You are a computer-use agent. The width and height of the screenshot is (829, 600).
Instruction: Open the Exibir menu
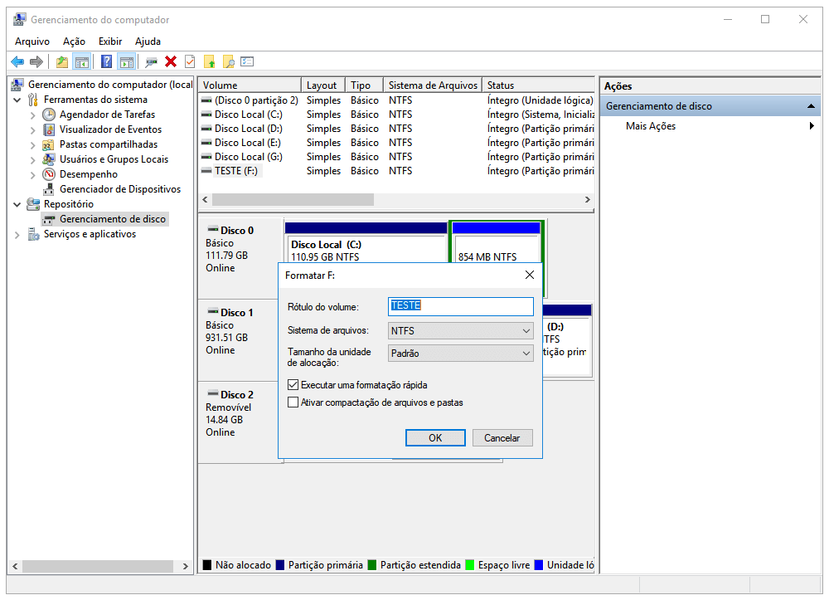[109, 41]
